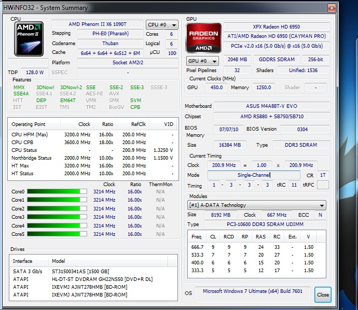Click the BIOS date 07/07/10 field
The height and width of the screenshot is (310, 358).
click(229, 129)
